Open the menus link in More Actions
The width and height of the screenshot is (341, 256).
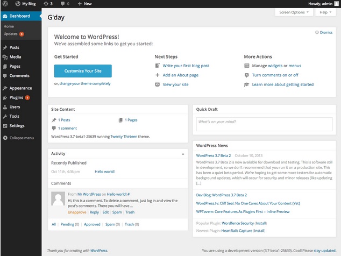295,66
